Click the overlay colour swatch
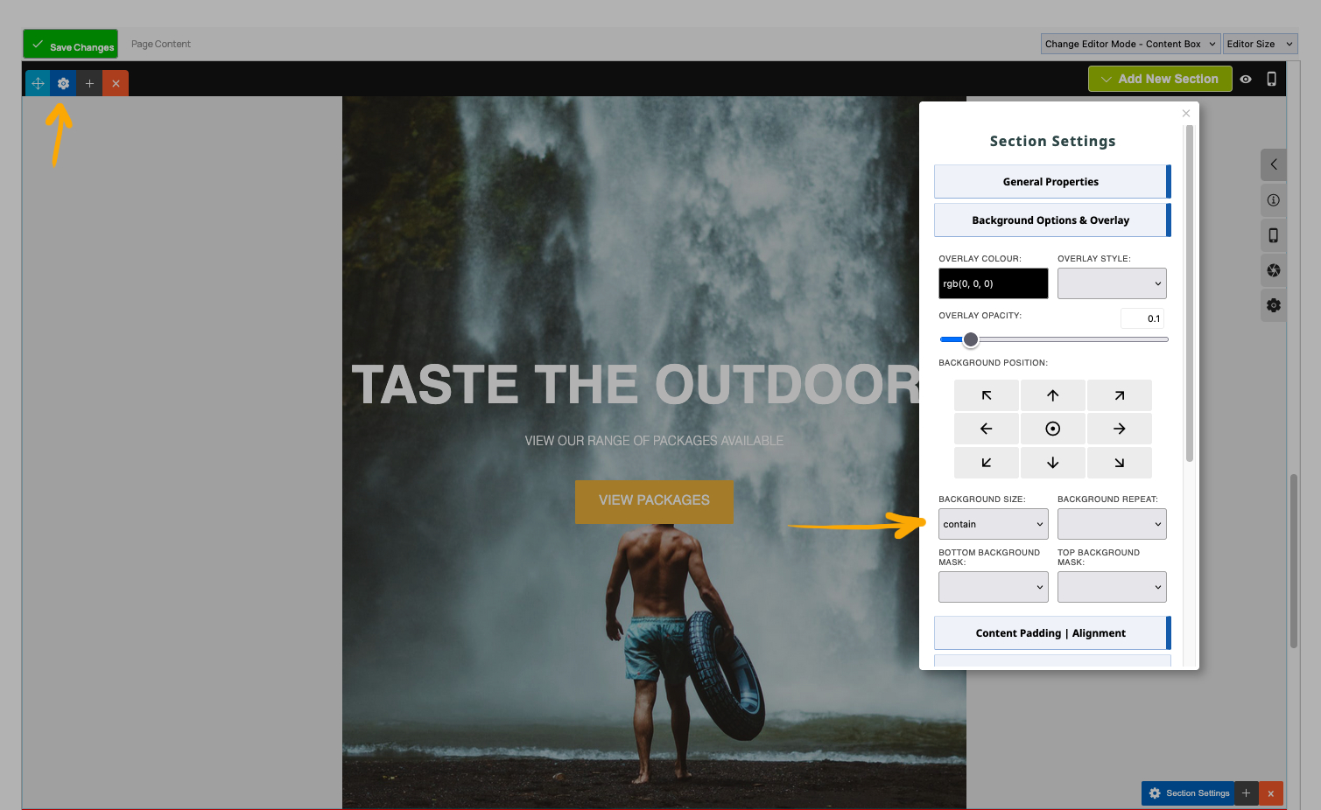The height and width of the screenshot is (810, 1321). click(x=993, y=283)
